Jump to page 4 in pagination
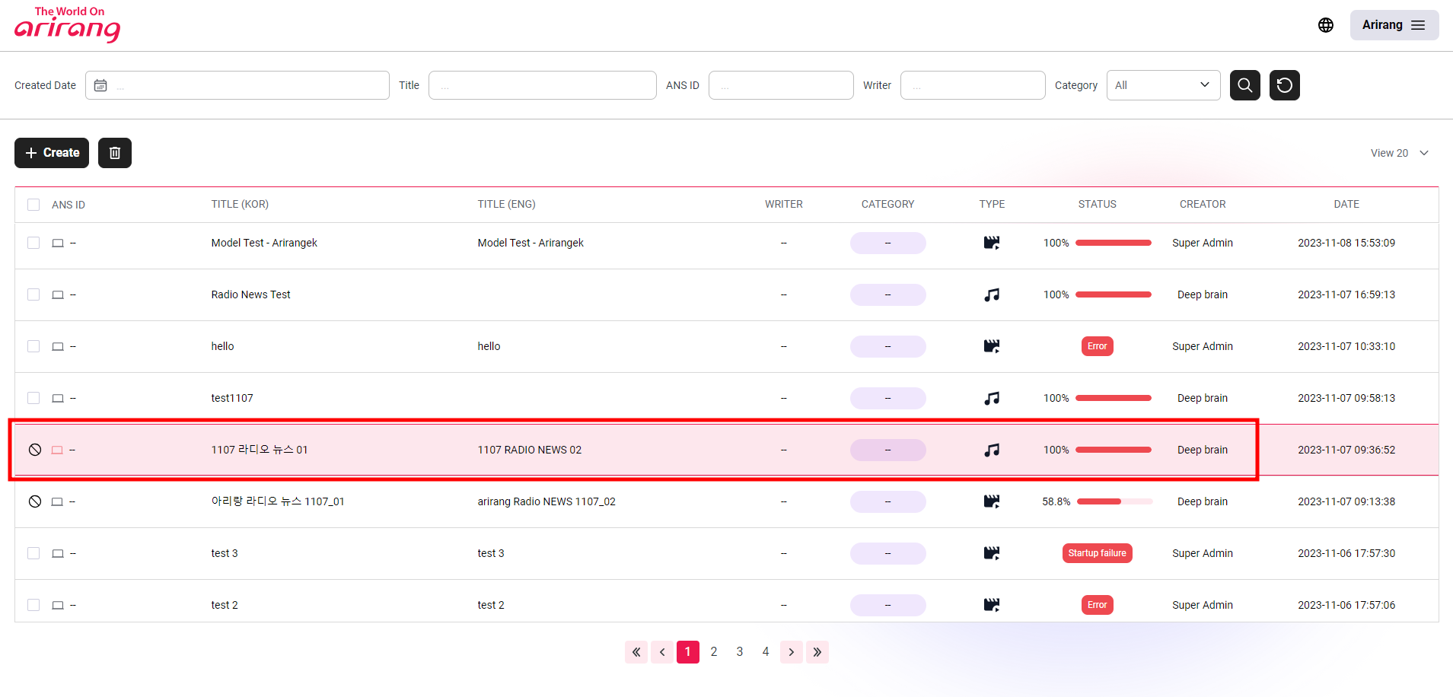This screenshot has width=1453, height=697. pos(766,652)
